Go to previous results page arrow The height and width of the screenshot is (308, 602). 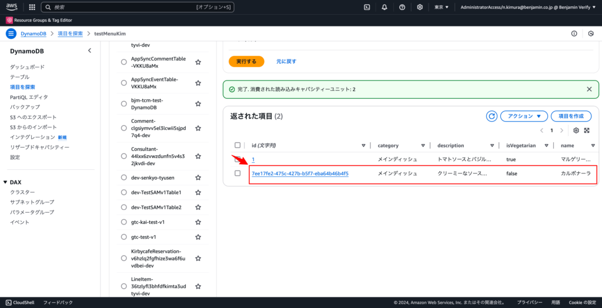pyautogui.click(x=541, y=130)
